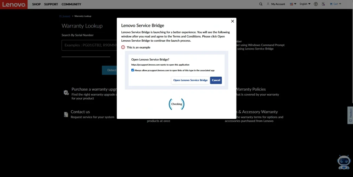Open Warranty Policies link

250,89
